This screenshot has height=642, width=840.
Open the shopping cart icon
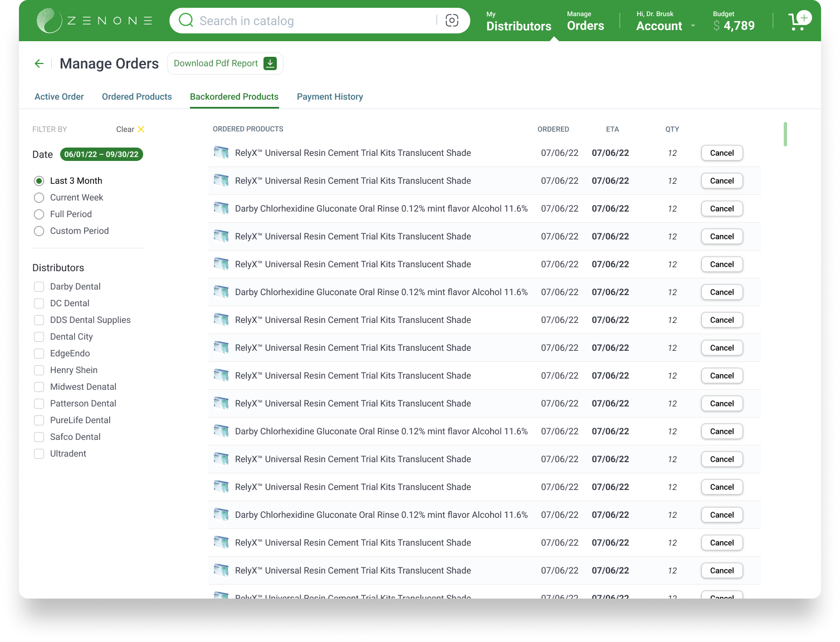(x=799, y=21)
